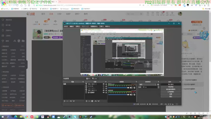Click the browser reload icon
This screenshot has height=119, width=211.
17,5
